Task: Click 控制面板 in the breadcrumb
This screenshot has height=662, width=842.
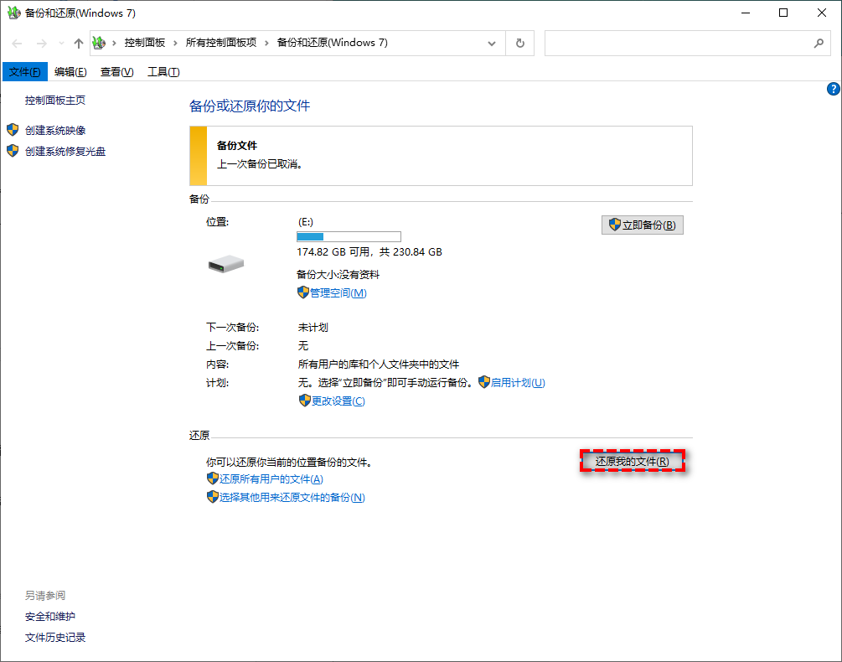Action: [144, 43]
